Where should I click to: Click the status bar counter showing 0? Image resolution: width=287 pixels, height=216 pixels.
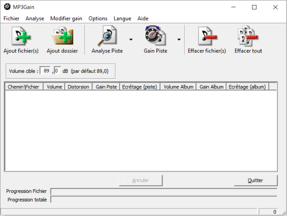268,212
